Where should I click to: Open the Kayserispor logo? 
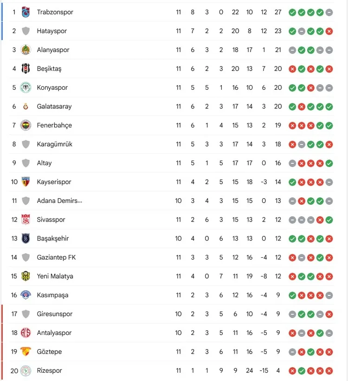click(x=26, y=182)
